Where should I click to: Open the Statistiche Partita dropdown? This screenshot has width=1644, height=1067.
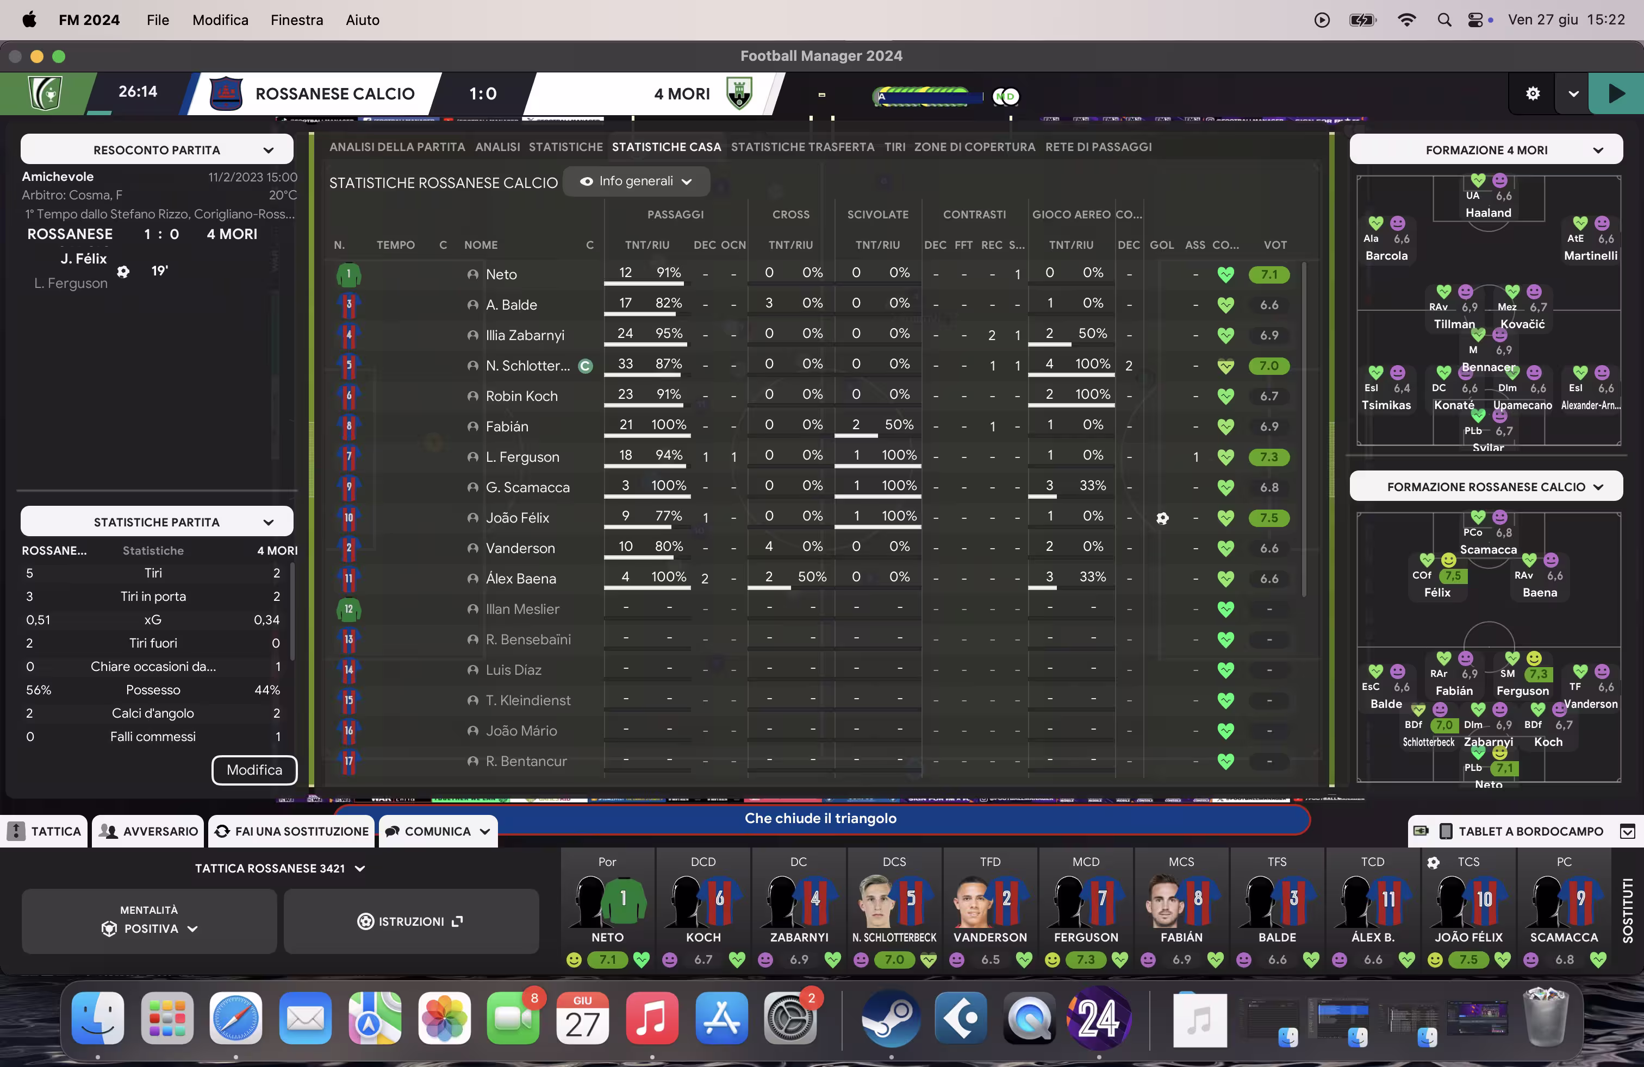(157, 522)
